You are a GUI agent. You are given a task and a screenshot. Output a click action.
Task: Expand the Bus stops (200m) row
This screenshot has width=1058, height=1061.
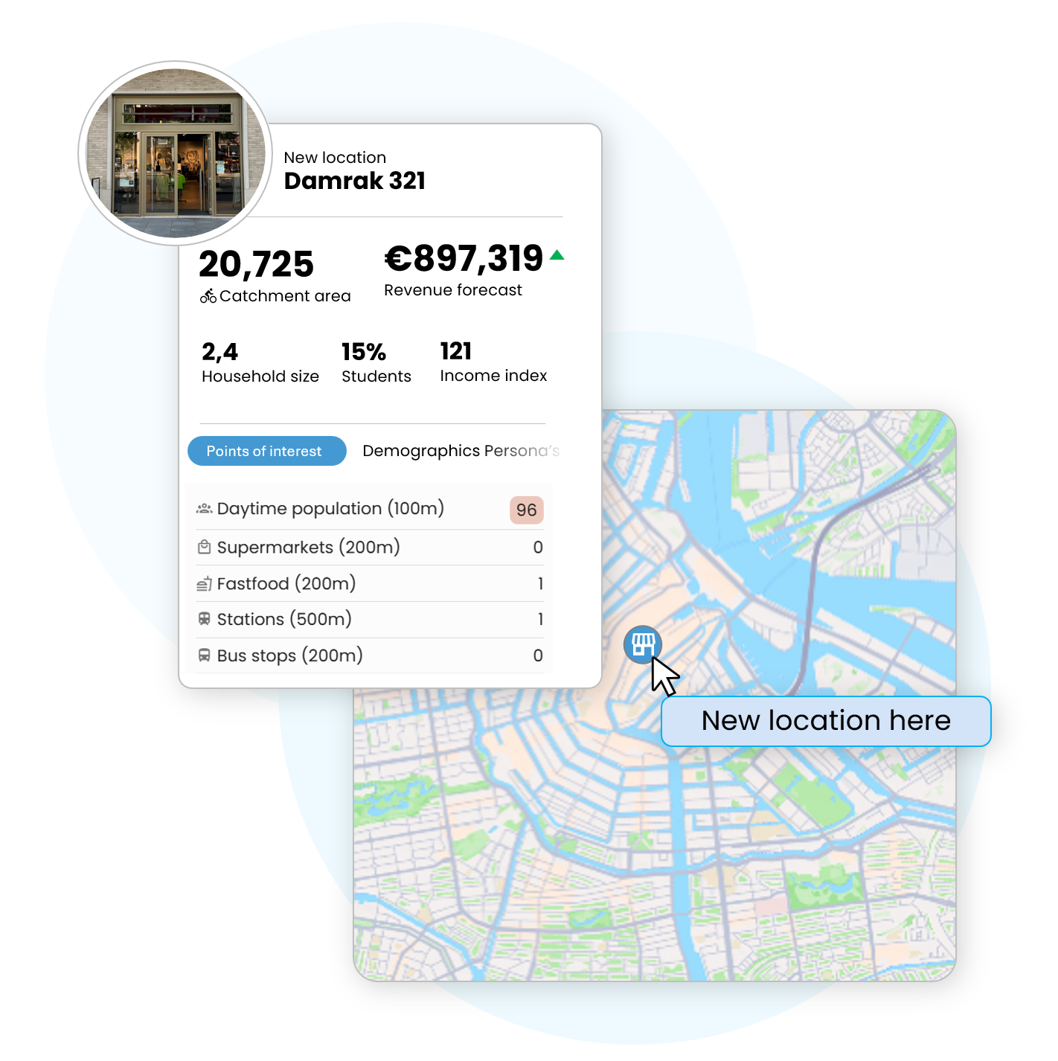click(370, 655)
